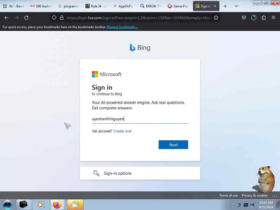Open the Save to Pocket icon

tap(244, 17)
